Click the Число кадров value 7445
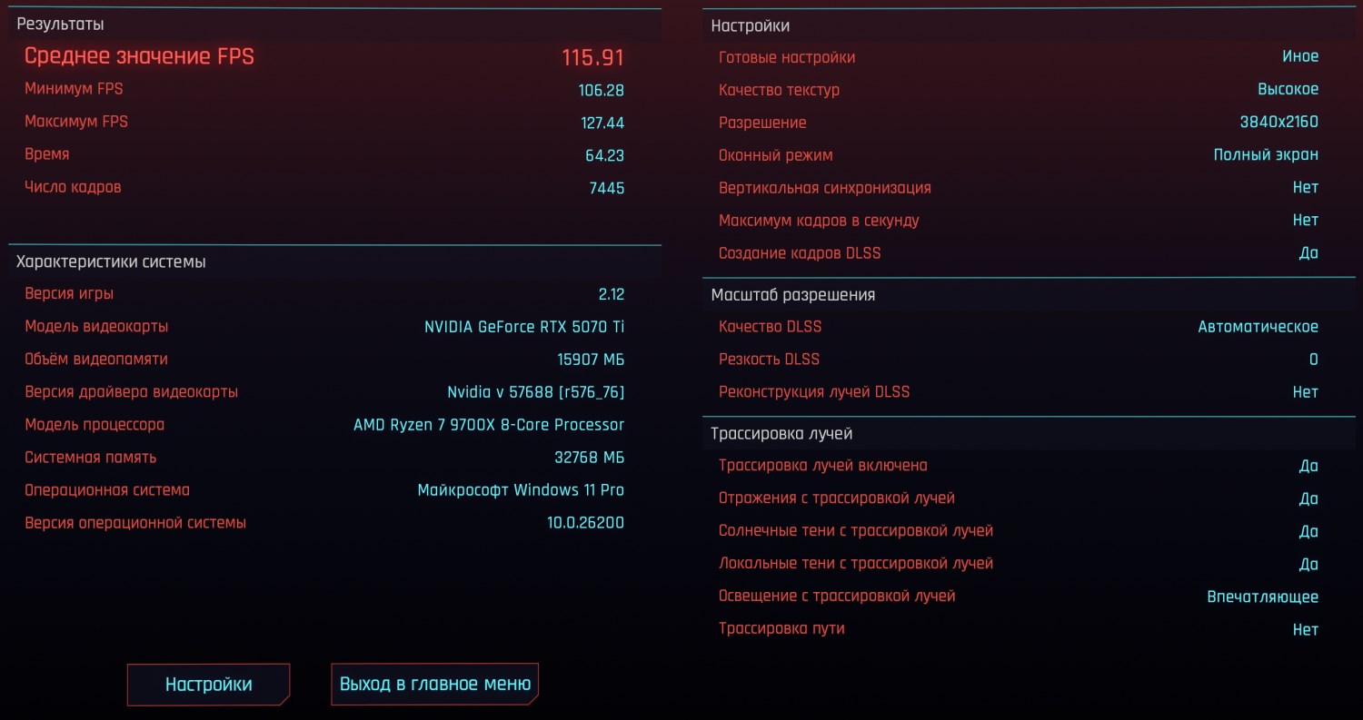 (x=606, y=188)
